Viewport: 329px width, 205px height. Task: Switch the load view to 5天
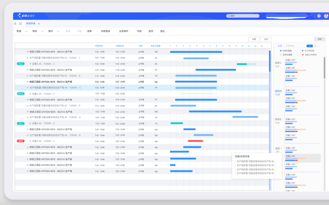coord(316,46)
